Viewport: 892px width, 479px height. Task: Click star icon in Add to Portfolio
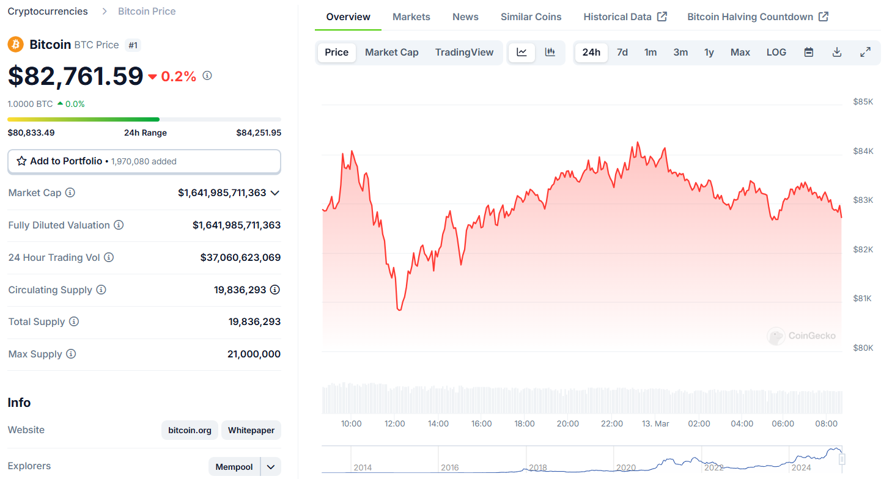[x=21, y=161]
